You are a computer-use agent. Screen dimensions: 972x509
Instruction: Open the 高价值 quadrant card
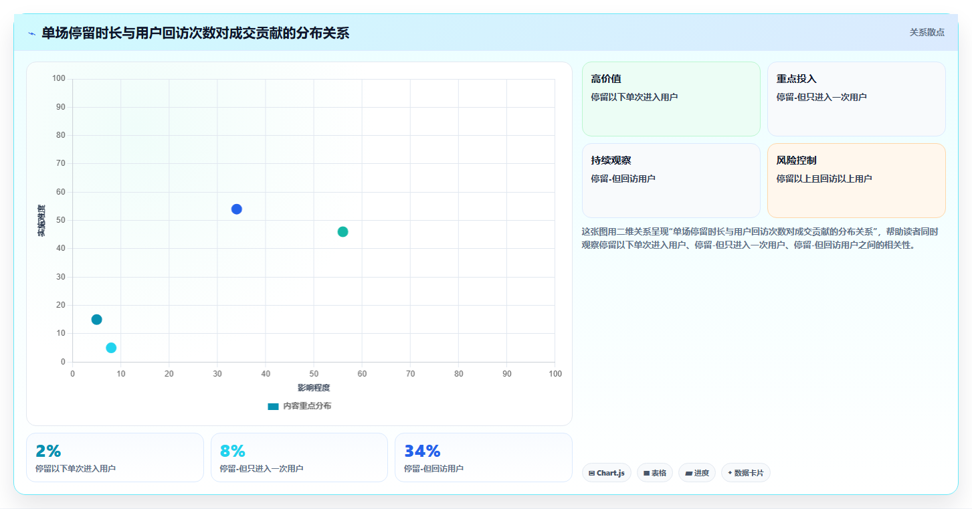point(671,99)
